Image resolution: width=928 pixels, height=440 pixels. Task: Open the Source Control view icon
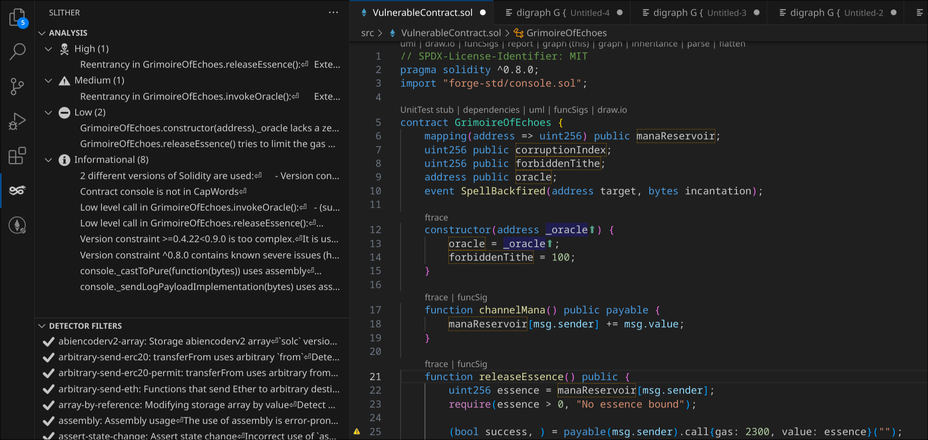17,86
